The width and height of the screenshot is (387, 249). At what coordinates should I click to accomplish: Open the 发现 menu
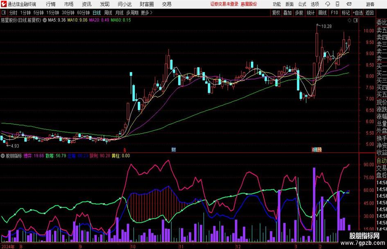105,4
